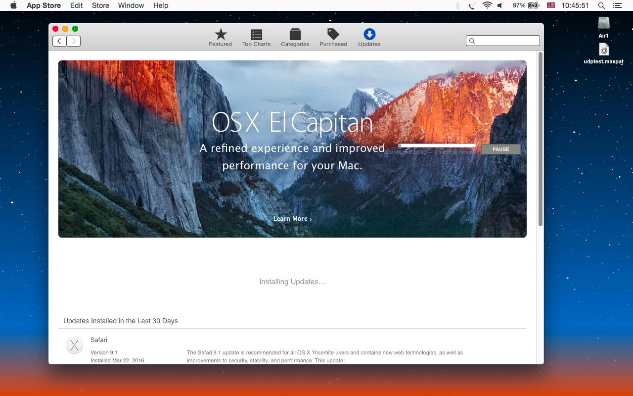Click the "Version 9.1" text
This screenshot has width=633, height=396.
tap(104, 352)
